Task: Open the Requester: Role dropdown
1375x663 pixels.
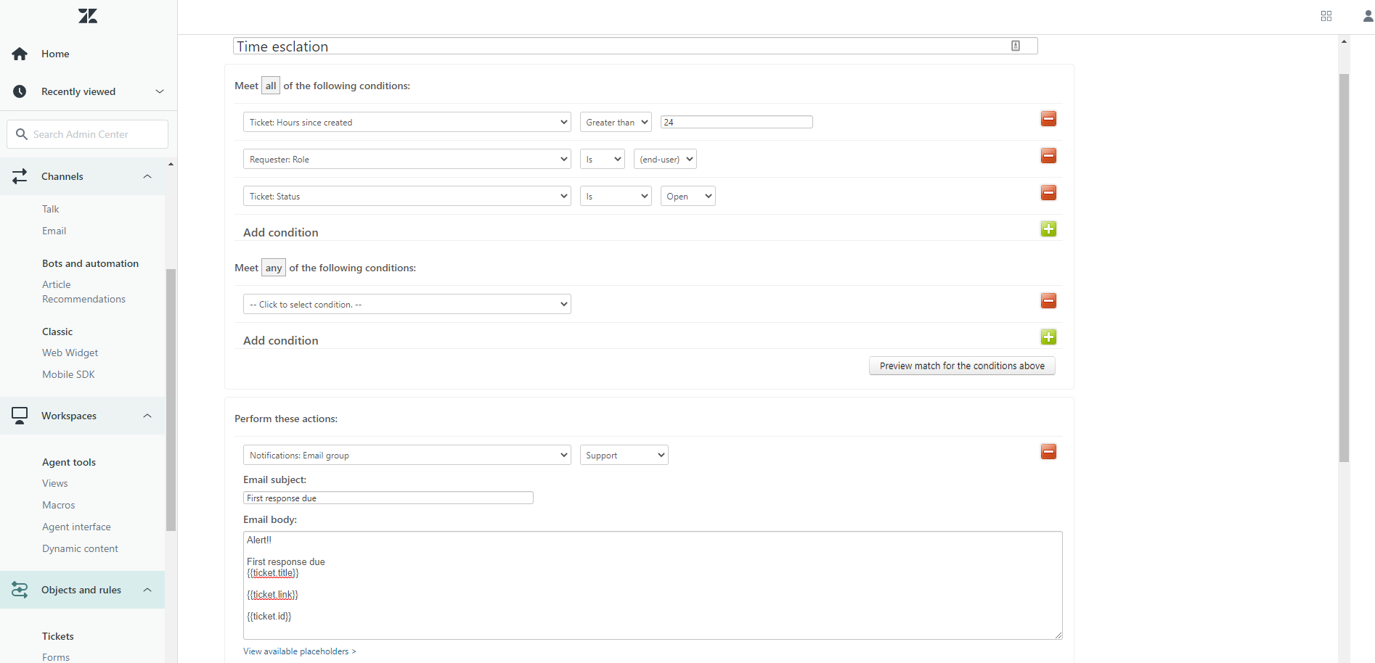Action: (x=407, y=159)
